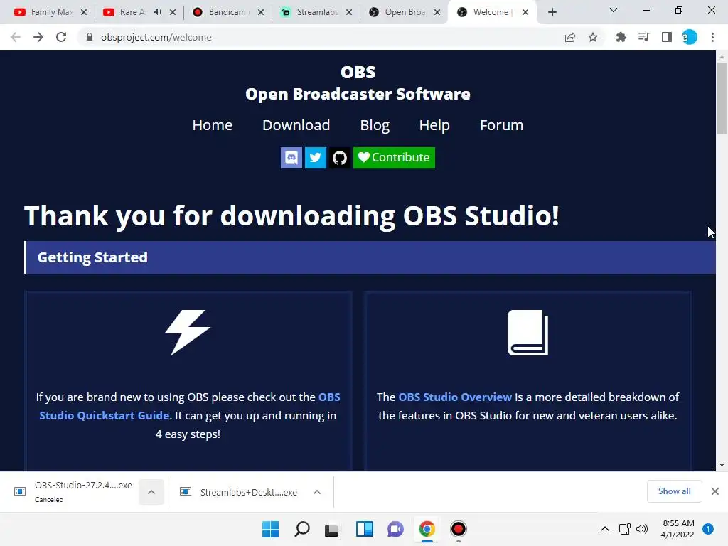Open the OBS Studio Quickstart Guide link
Viewport: 728px width, 546px height.
click(104, 415)
